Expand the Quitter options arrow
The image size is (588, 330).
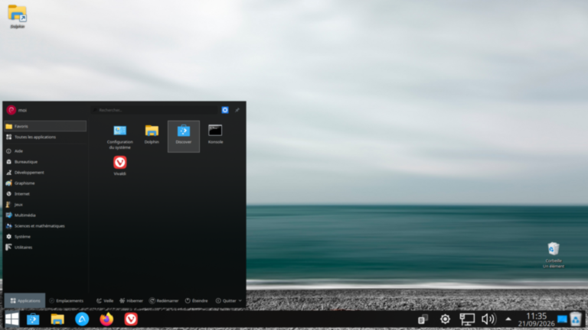(240, 300)
